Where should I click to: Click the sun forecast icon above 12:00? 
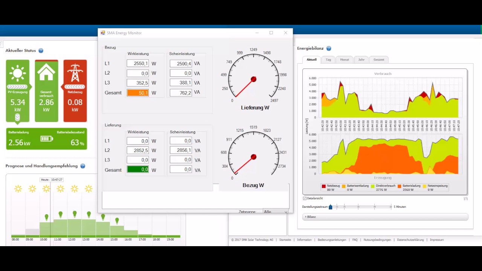pyautogui.click(x=75, y=189)
